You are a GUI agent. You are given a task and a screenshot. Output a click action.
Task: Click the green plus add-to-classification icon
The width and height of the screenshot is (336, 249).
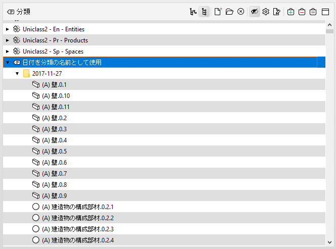pos(291,12)
